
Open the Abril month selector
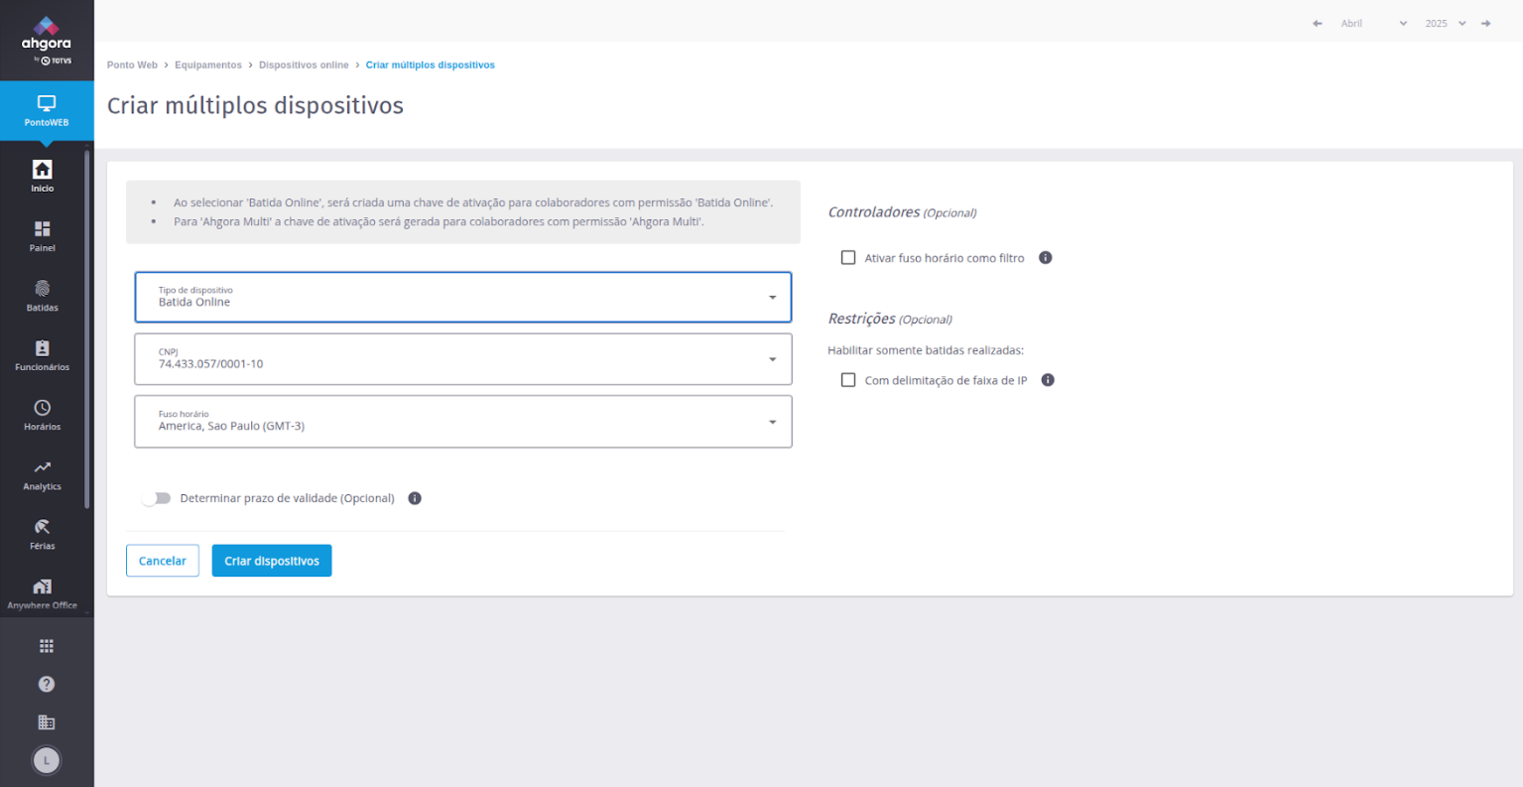click(x=1373, y=23)
